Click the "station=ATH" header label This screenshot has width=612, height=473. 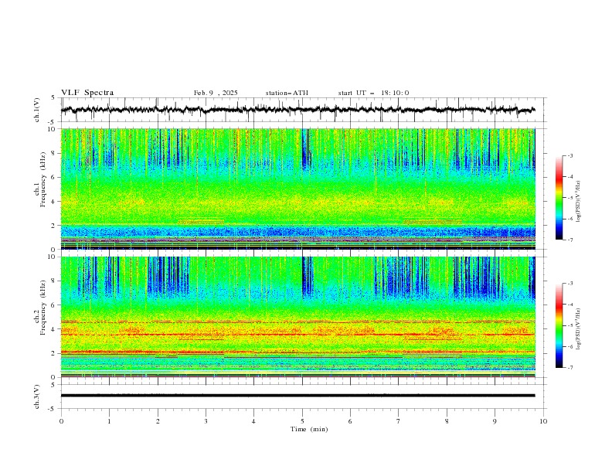click(287, 93)
